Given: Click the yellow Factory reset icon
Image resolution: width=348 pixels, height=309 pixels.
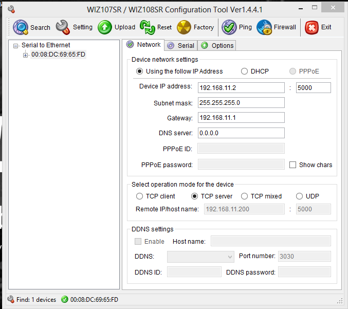Looking at the screenshot, I should 184,27.
